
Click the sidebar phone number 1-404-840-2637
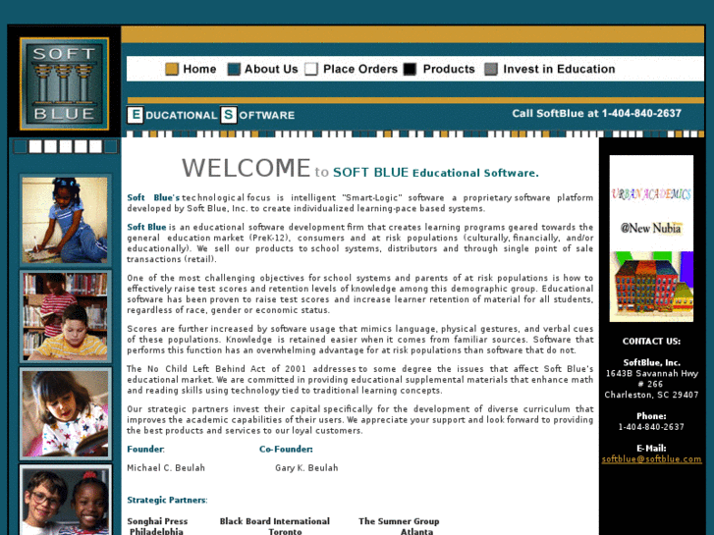[x=651, y=427]
